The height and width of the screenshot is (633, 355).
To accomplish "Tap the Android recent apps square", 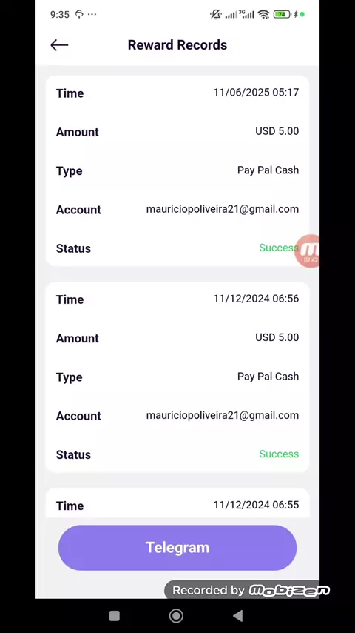I will (x=115, y=616).
